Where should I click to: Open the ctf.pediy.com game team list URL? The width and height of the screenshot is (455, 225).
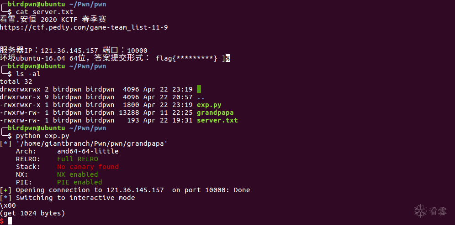point(84,27)
